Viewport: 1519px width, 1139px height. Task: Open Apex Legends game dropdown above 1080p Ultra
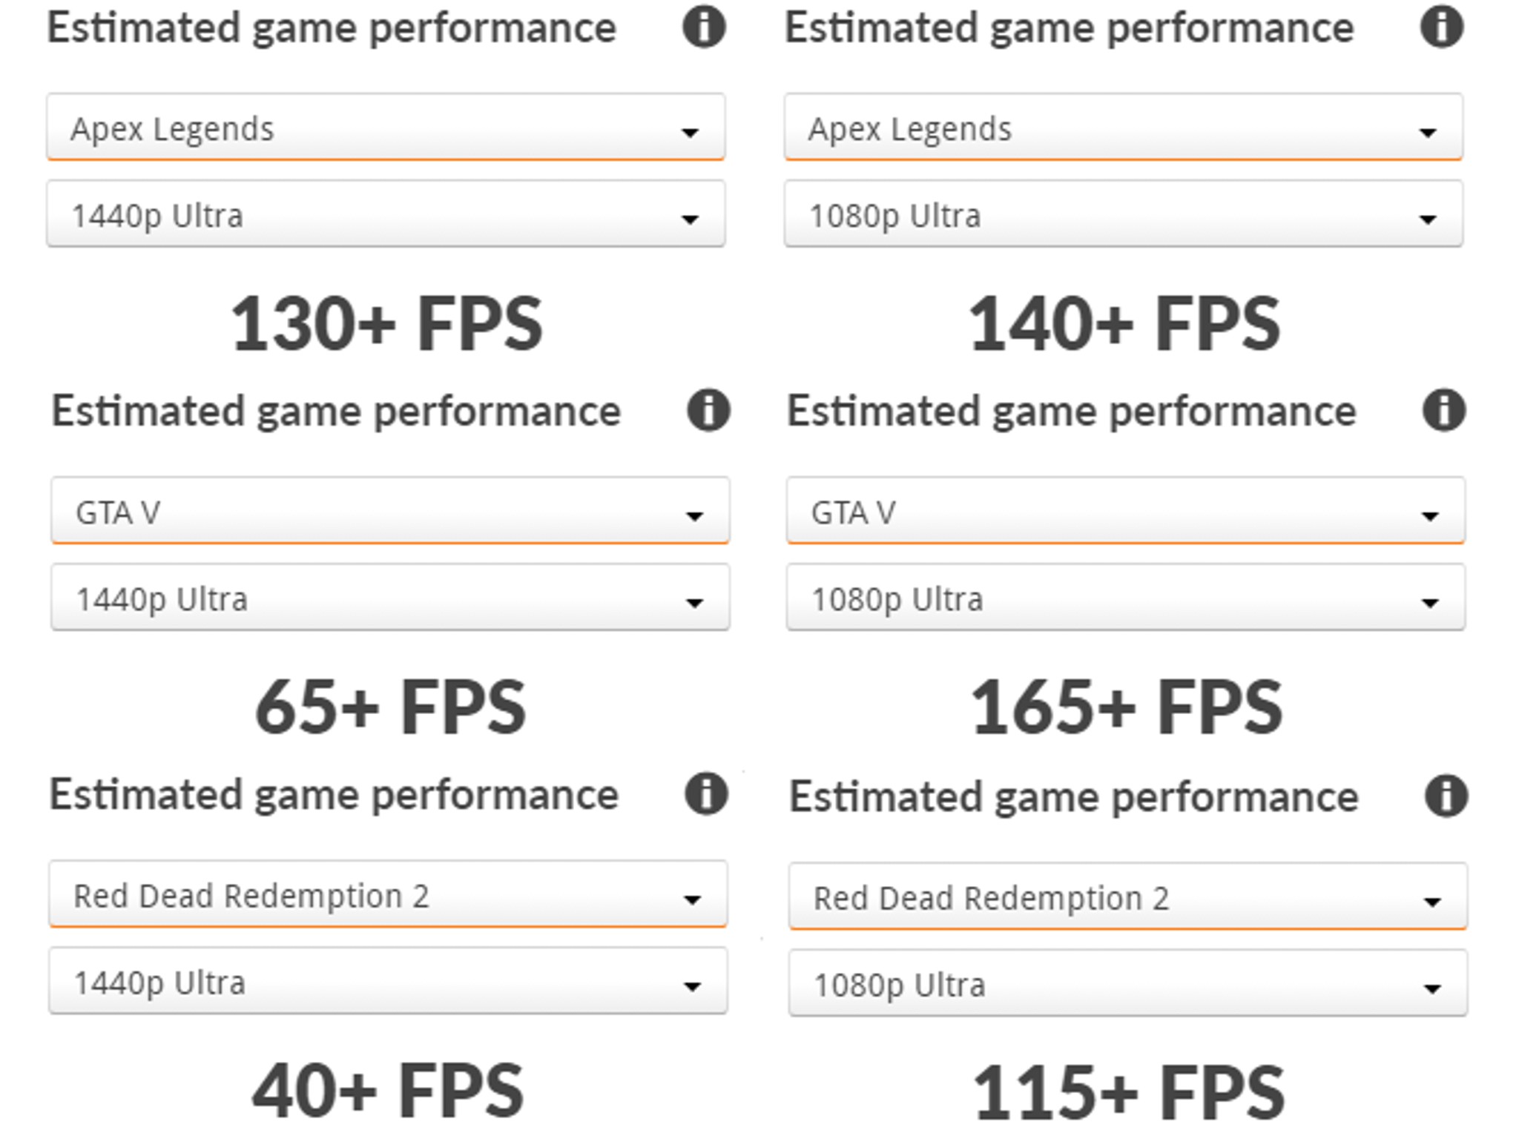coord(1123,128)
